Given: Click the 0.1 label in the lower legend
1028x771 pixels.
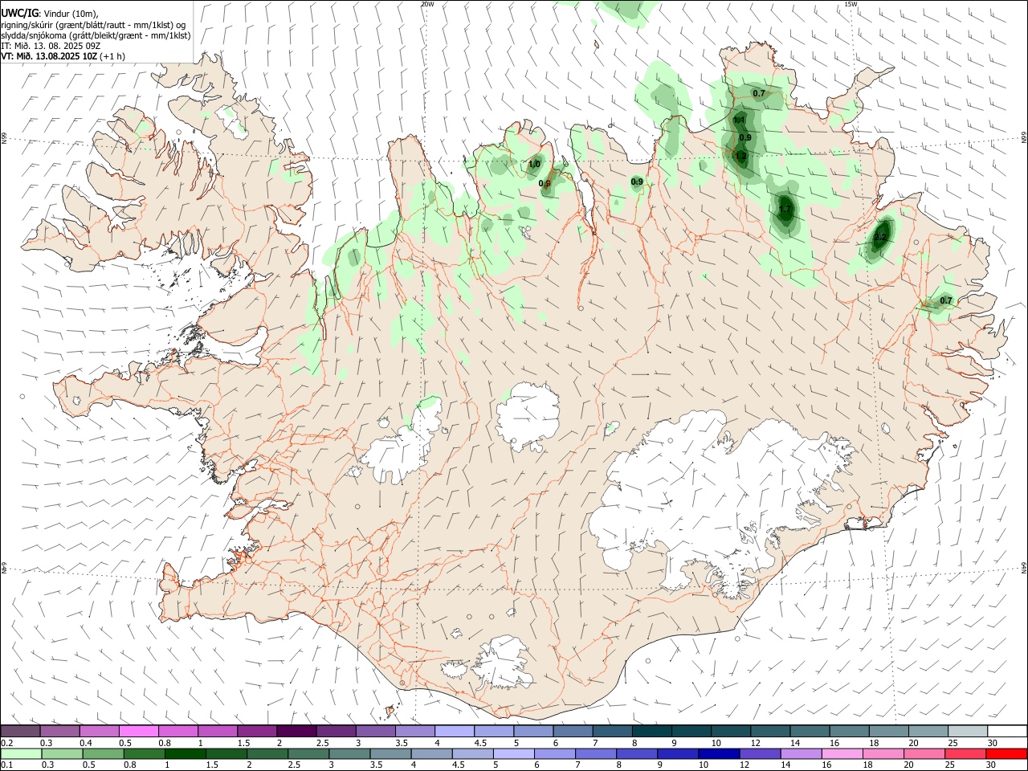Looking at the screenshot, I should [7, 765].
